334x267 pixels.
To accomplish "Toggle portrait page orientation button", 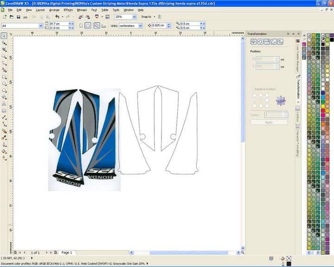I will point(81,26).
